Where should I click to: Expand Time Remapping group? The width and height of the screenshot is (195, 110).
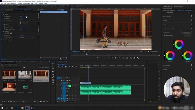click(2, 40)
